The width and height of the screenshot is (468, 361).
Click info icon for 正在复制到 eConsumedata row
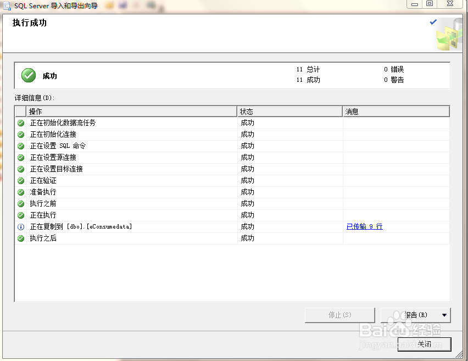tap(20, 226)
